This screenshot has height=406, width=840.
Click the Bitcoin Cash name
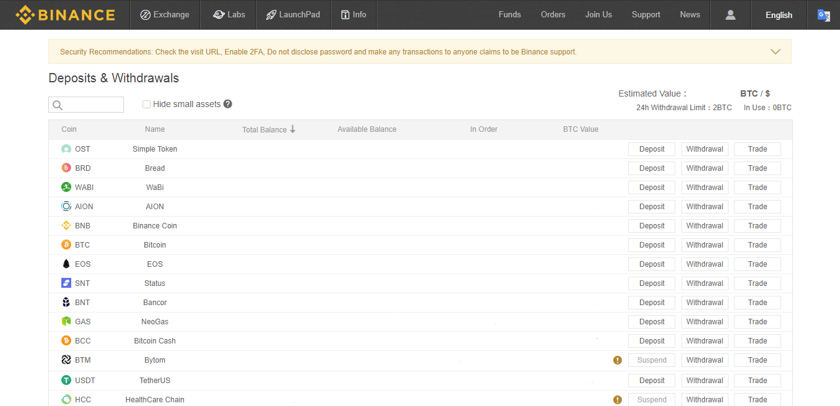(x=155, y=341)
